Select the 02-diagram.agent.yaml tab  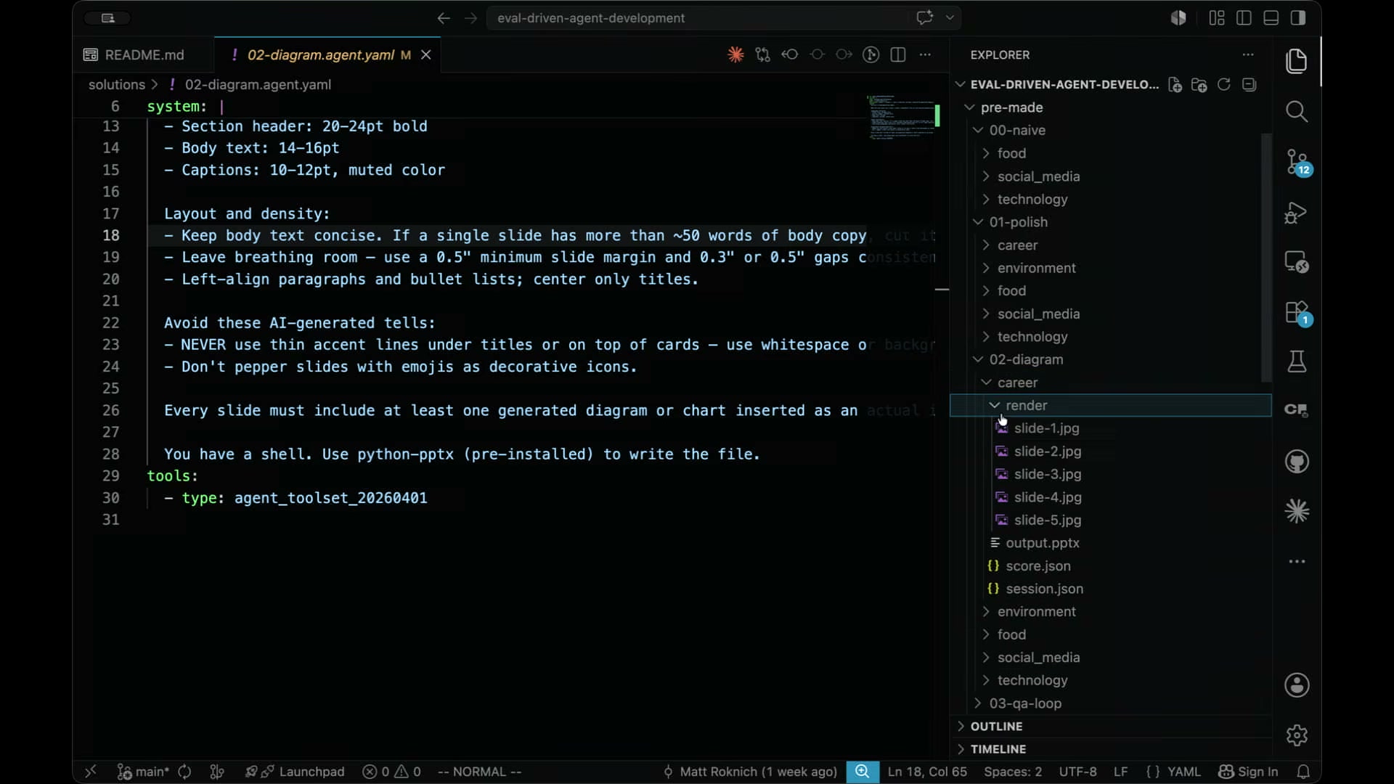[321, 55]
